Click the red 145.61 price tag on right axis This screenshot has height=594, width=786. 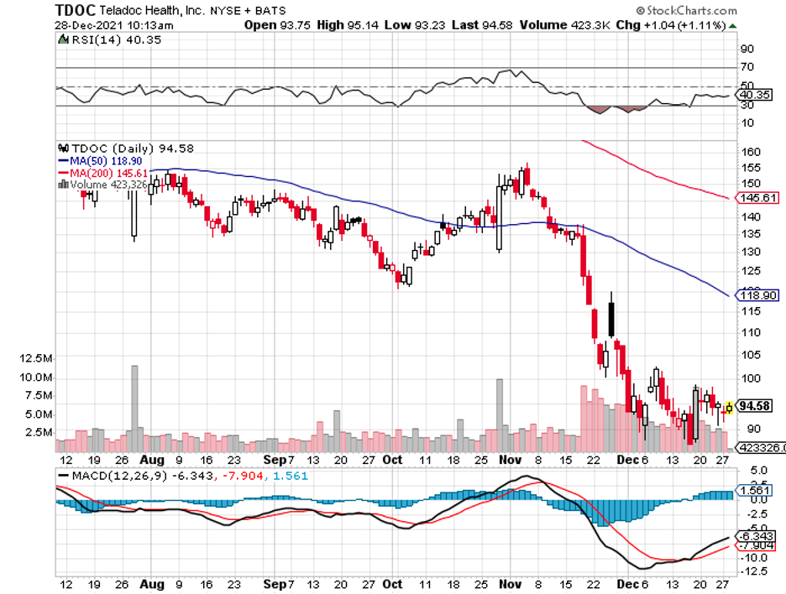click(x=757, y=198)
